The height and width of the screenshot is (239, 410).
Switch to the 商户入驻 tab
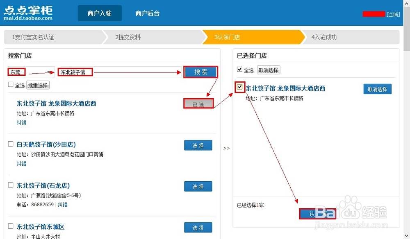tap(99, 13)
